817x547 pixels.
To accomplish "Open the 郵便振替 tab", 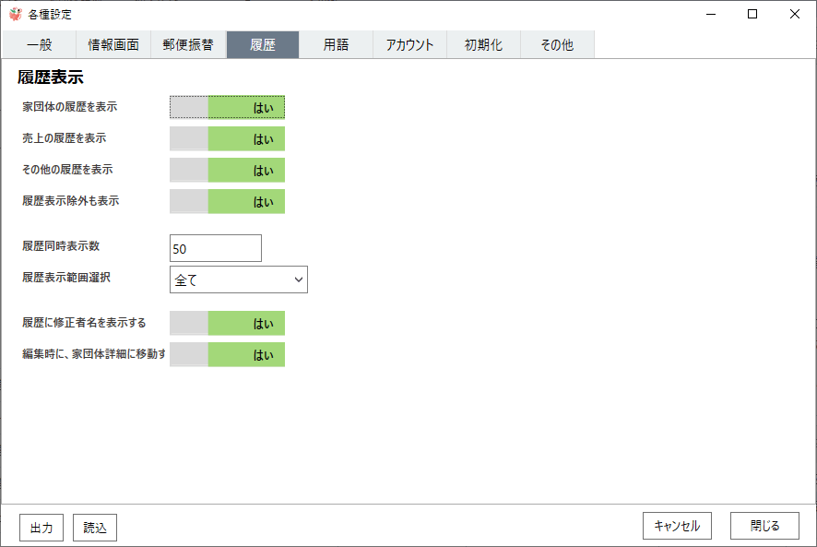I will point(188,45).
